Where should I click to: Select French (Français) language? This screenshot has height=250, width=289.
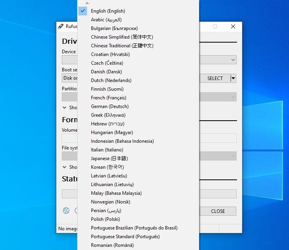(138, 98)
